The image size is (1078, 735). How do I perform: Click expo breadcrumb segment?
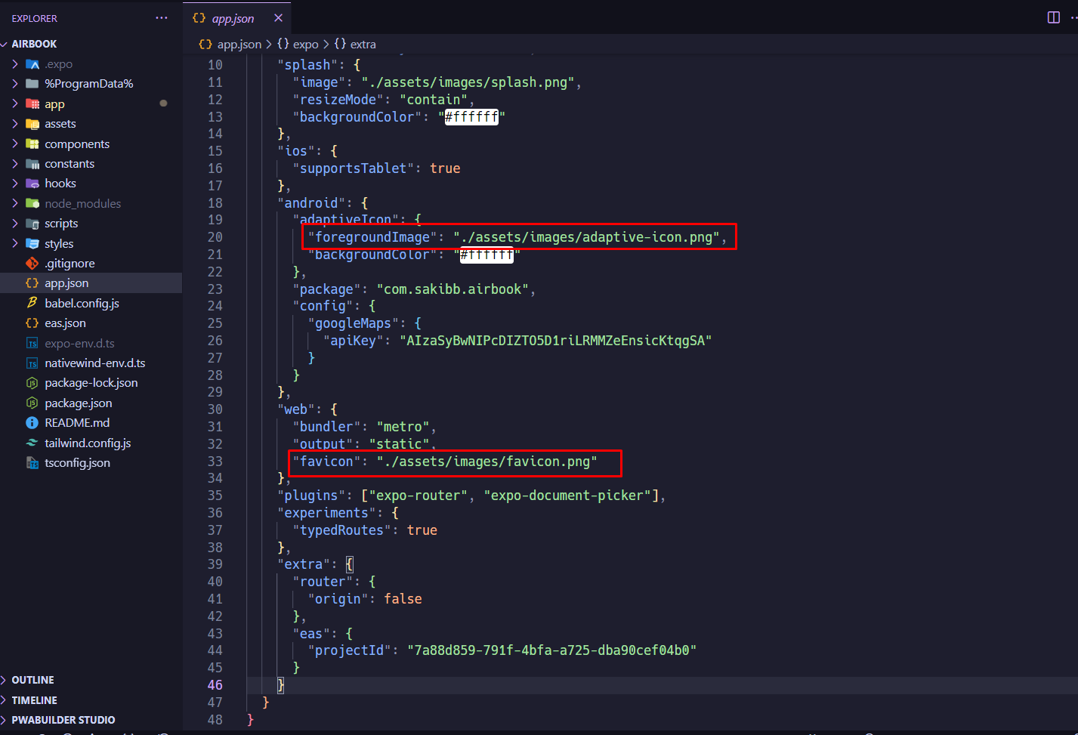coord(305,45)
